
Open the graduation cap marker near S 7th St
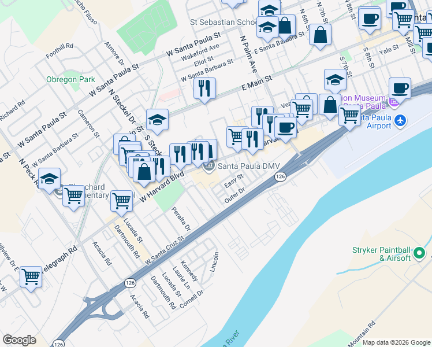(335, 80)
